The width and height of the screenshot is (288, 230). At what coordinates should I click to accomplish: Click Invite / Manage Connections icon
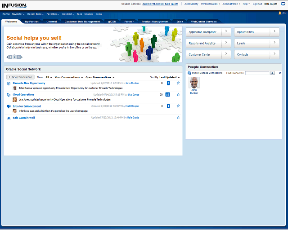(x=189, y=73)
